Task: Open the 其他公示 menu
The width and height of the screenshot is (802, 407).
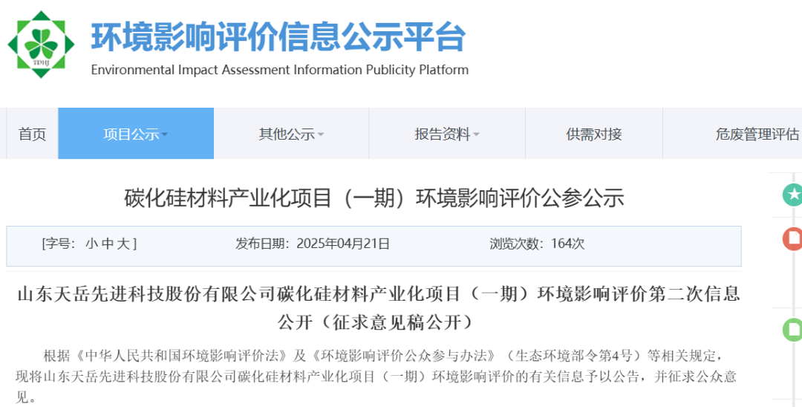Action: (291, 134)
